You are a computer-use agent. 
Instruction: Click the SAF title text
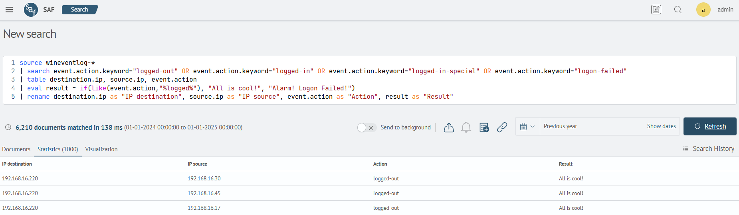pos(49,10)
